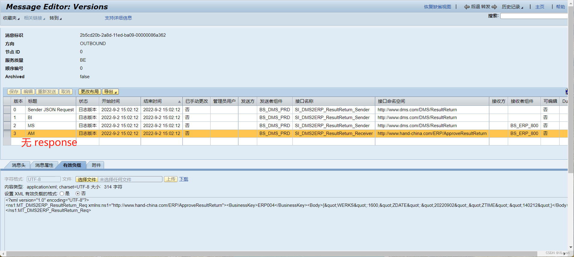
Task: Click the 开始时间 column header
Action: (x=120, y=101)
